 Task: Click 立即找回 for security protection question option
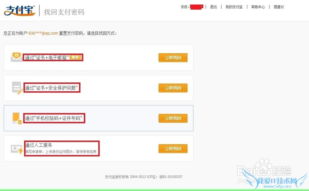(x=173, y=88)
